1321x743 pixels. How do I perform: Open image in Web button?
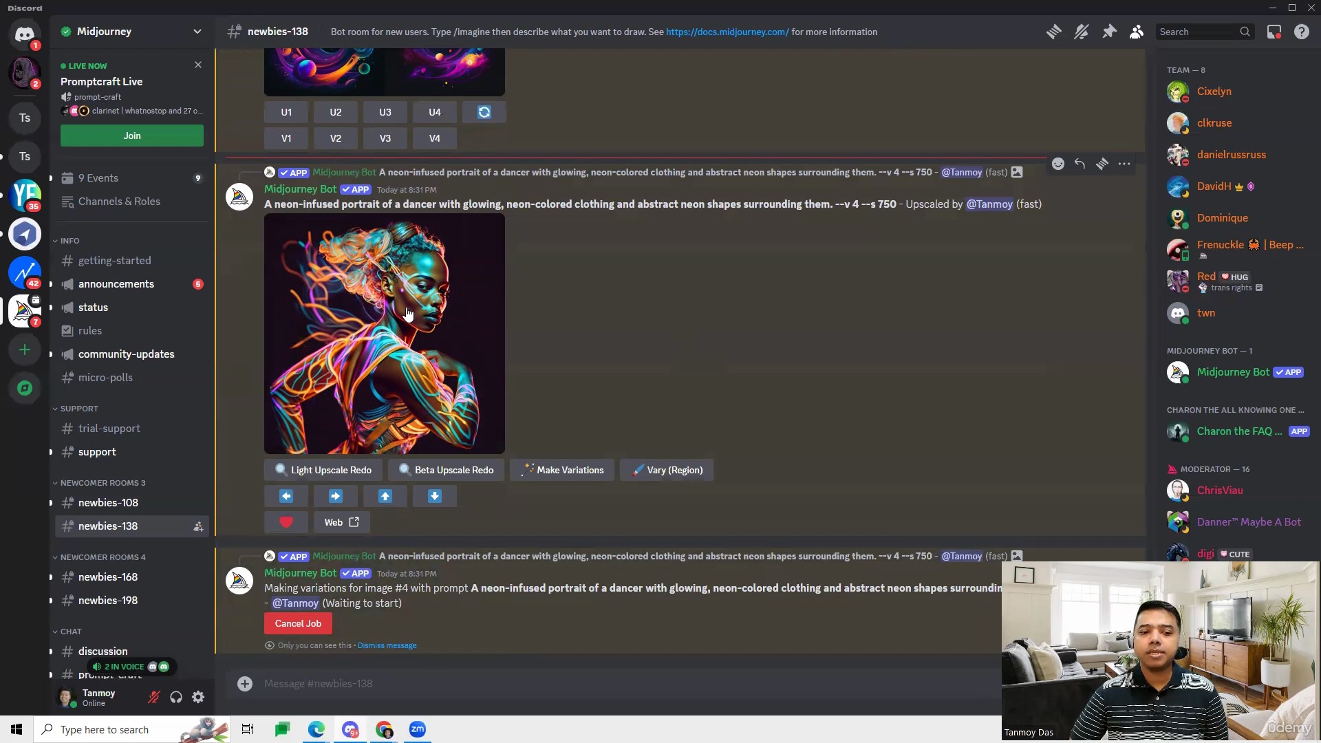click(x=342, y=522)
